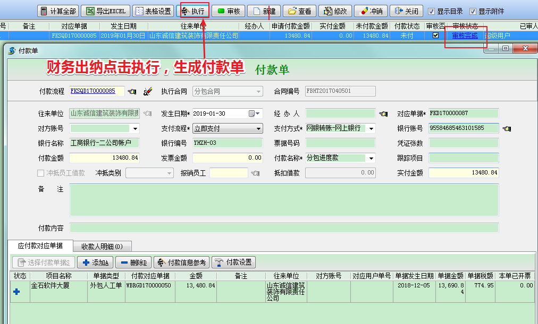
Task: Click the 付款单 window title icon
Action: (12, 50)
